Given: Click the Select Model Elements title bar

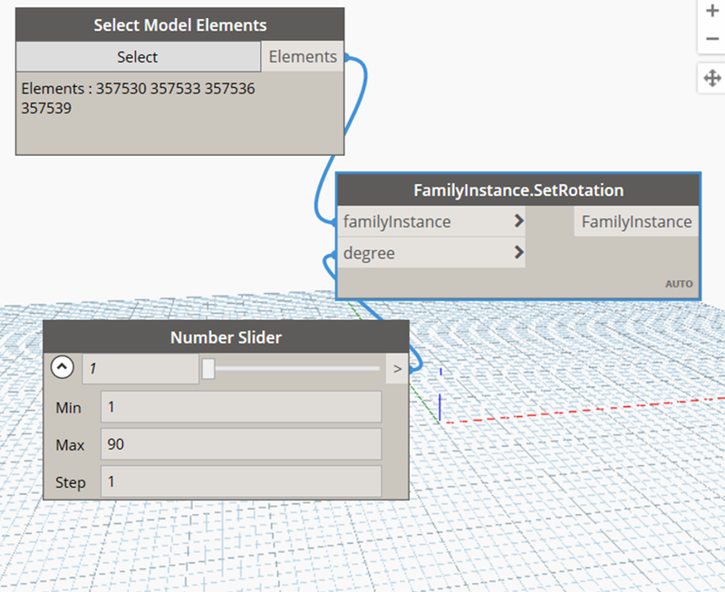Looking at the screenshot, I should pyautogui.click(x=179, y=24).
